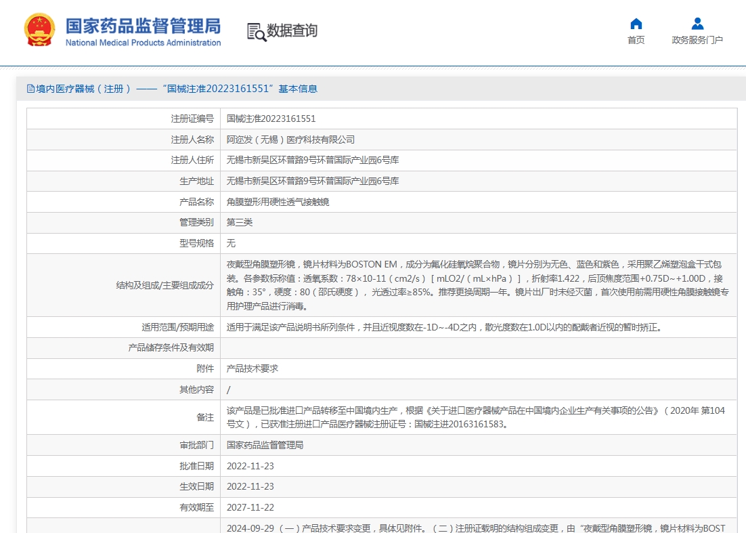Click the 其他内容 label
This screenshot has height=533, width=746.
coord(196,389)
